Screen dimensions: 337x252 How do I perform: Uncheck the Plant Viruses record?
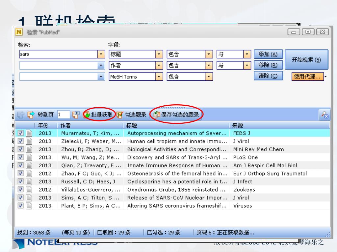(20, 206)
